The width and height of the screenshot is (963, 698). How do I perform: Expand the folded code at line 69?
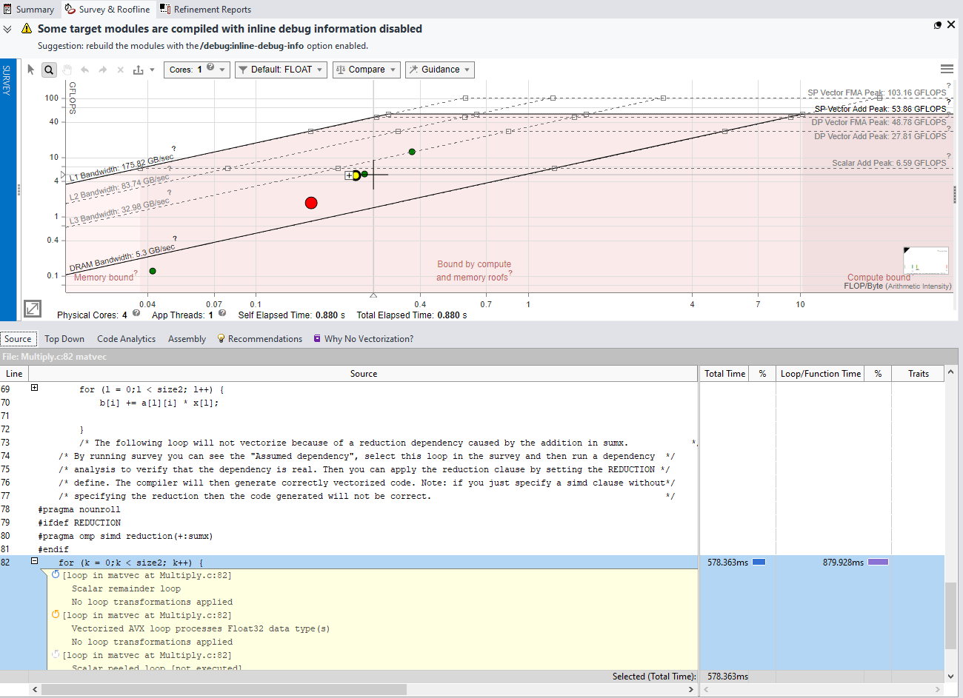point(34,388)
